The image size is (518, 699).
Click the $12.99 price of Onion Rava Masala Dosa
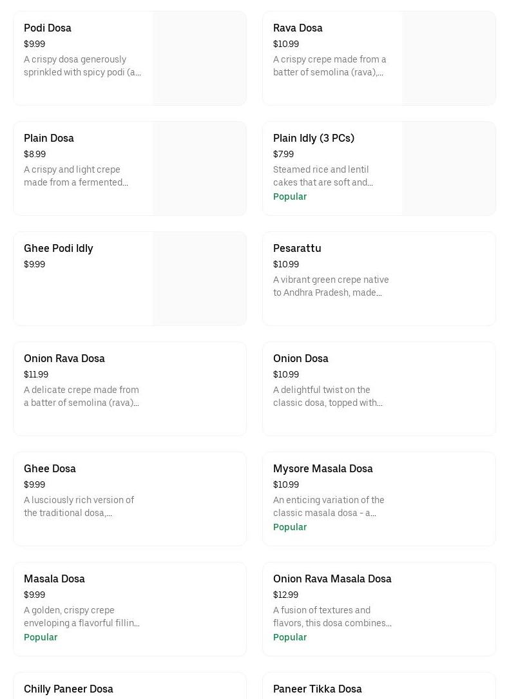(x=285, y=595)
